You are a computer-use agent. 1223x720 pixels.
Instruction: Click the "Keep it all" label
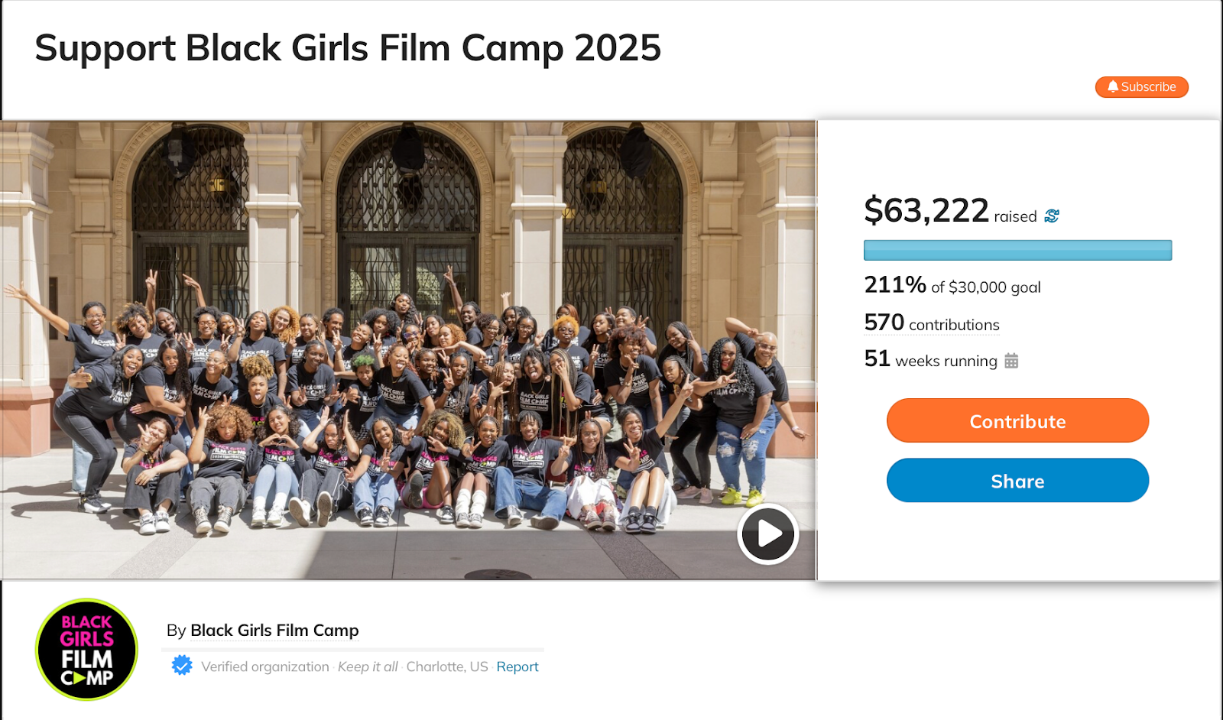368,666
